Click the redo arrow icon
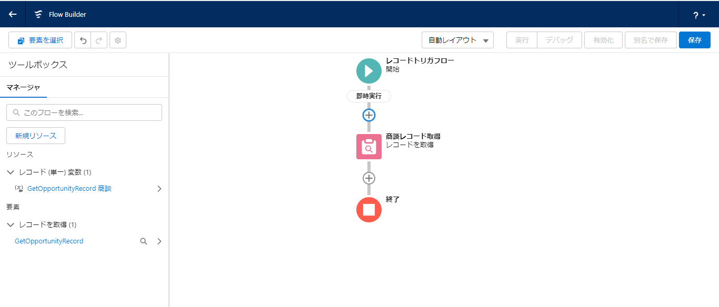 click(99, 40)
